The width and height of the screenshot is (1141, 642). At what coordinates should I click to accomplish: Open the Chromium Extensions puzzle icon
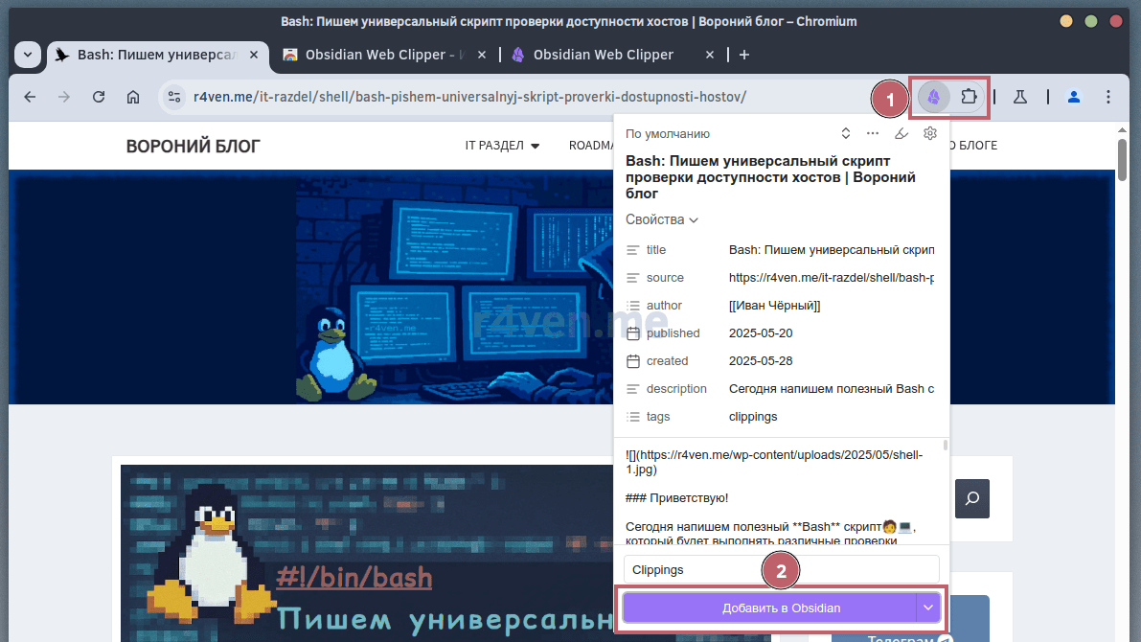tap(969, 97)
